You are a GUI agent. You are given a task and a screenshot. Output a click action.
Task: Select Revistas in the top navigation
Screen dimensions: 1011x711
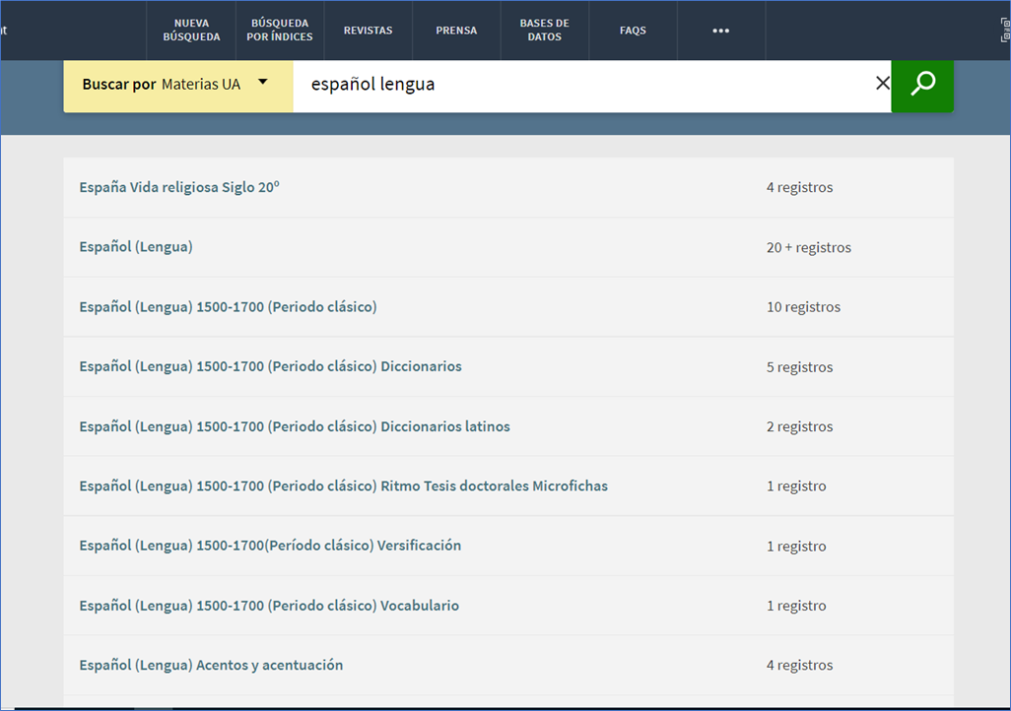(x=368, y=31)
